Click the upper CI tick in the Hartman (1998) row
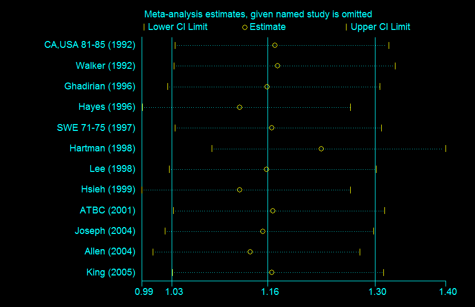Image resolution: width=475 pixels, height=307 pixels. [x=446, y=149]
